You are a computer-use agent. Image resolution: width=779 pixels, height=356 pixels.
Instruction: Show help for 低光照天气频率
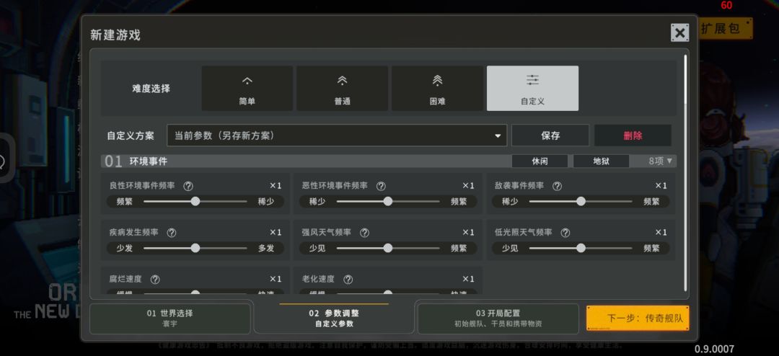pos(565,232)
